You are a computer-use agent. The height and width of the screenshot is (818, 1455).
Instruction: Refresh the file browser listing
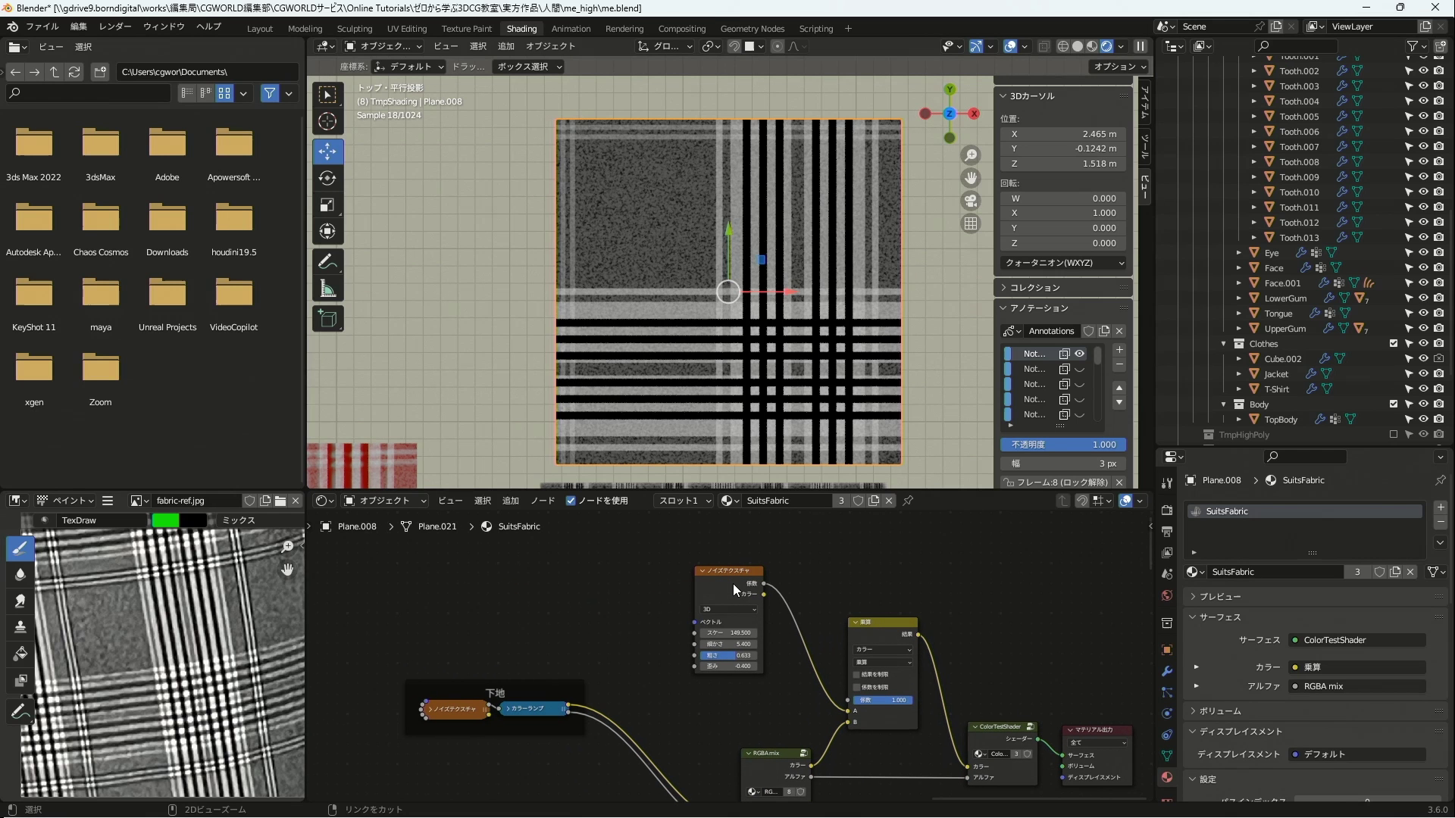tap(74, 72)
